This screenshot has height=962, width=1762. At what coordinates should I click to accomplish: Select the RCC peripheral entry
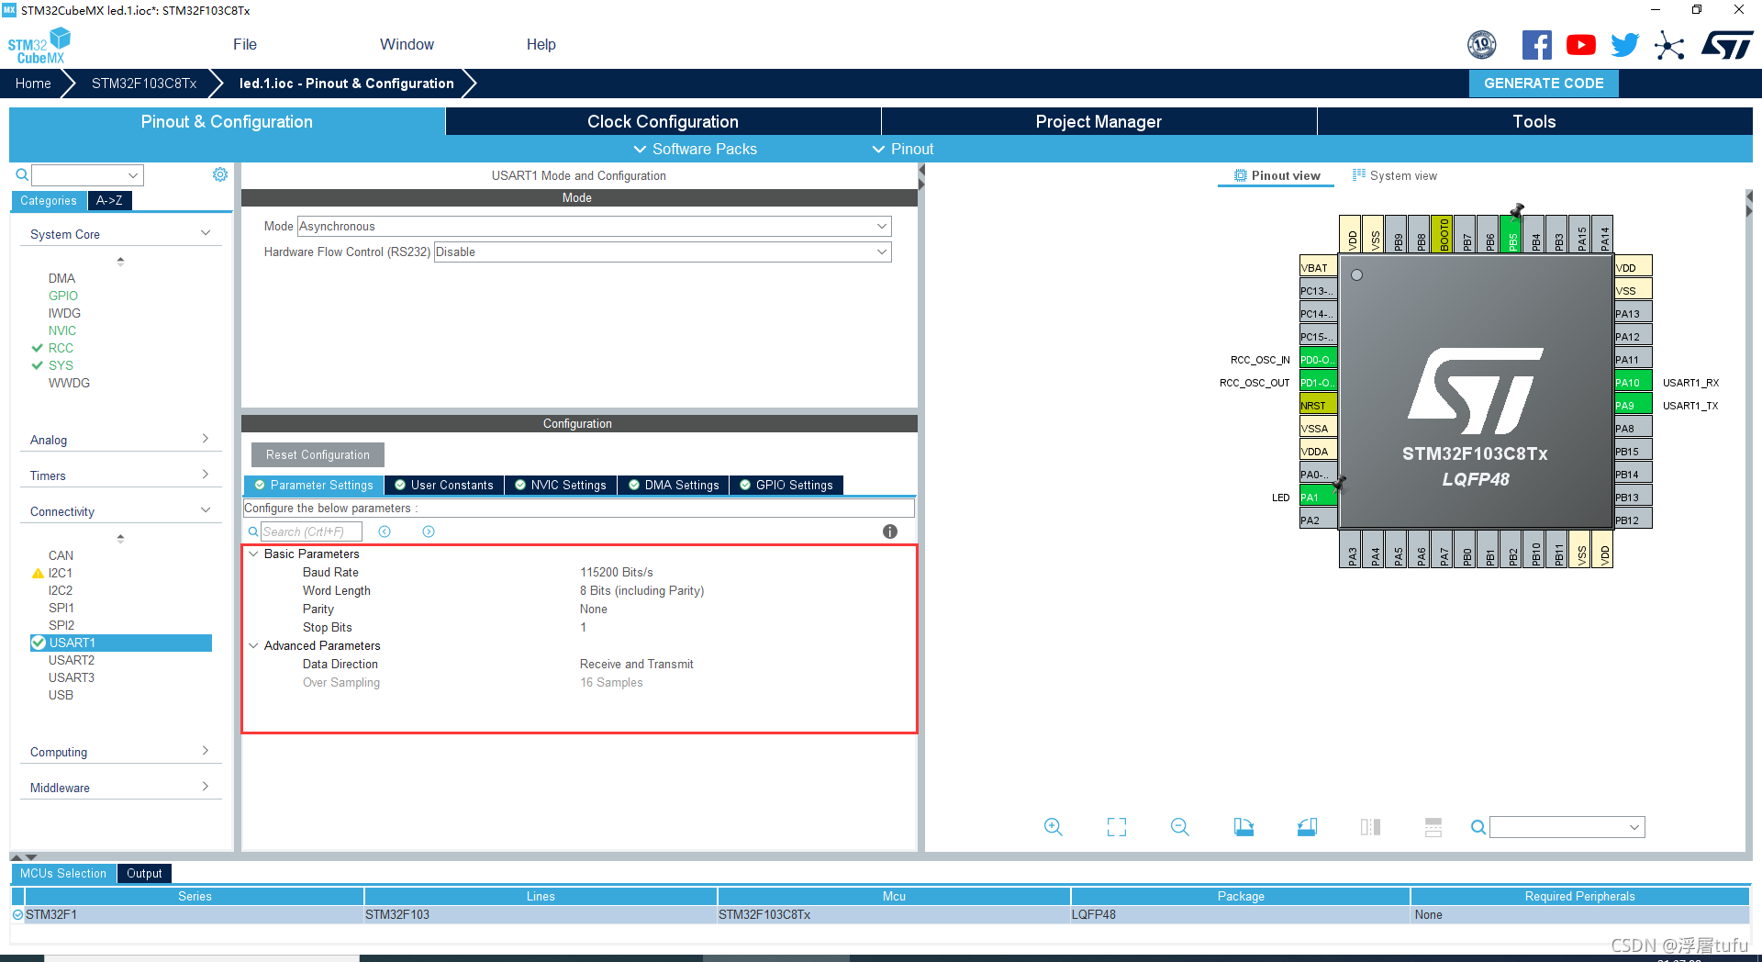click(61, 348)
